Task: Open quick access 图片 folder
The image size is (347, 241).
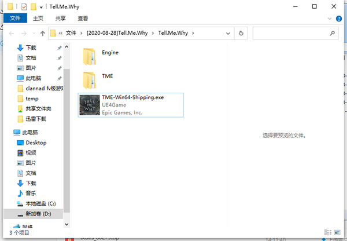Action: (31, 68)
